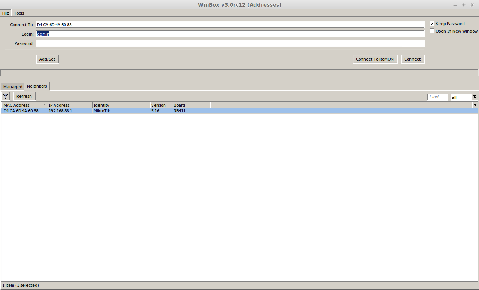Click version 5.16 cell
Image resolution: width=479 pixels, height=290 pixels.
(155, 111)
